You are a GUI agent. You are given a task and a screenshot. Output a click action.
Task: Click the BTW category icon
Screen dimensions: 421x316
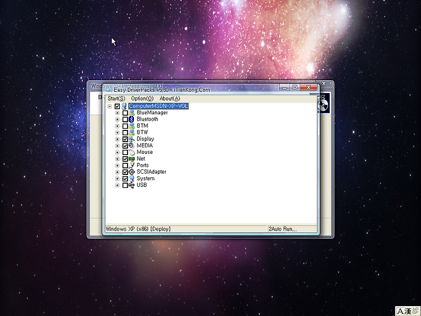pos(132,132)
